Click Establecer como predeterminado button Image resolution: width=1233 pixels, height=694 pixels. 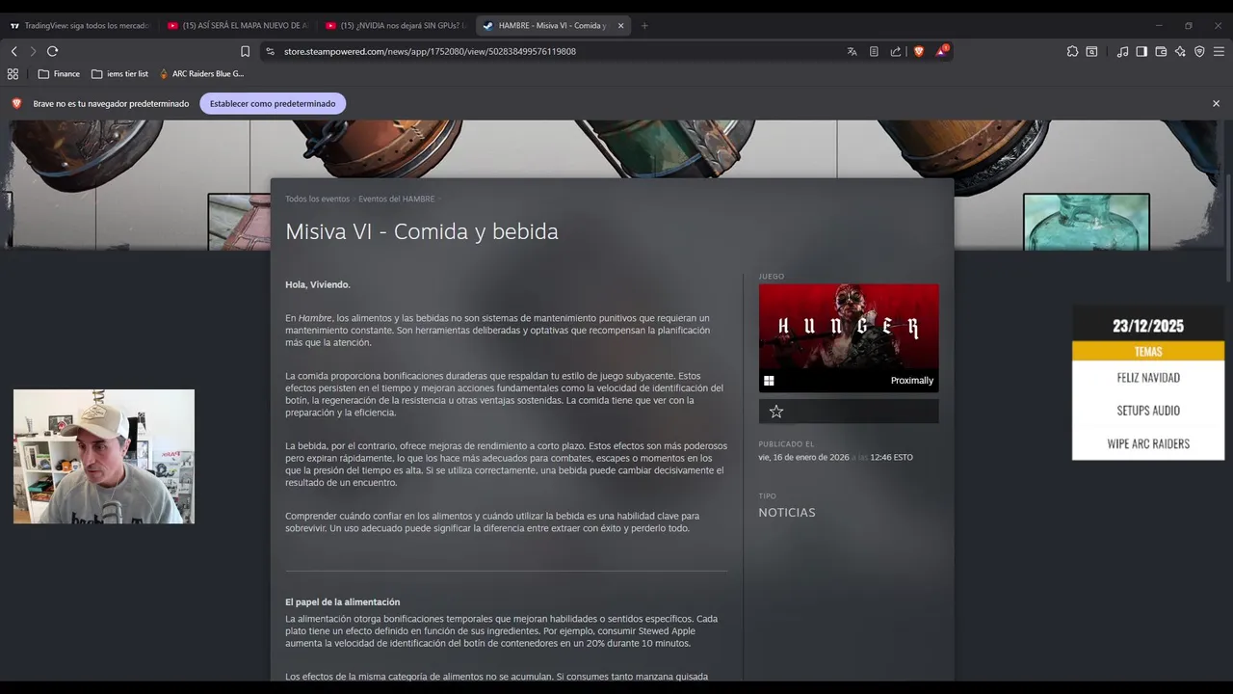click(x=273, y=103)
